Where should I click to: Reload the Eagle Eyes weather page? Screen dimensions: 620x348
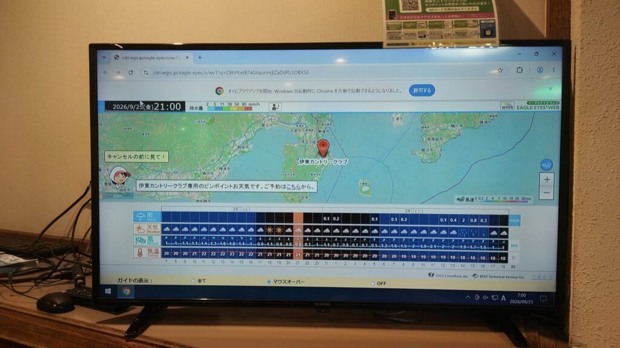click(x=131, y=72)
